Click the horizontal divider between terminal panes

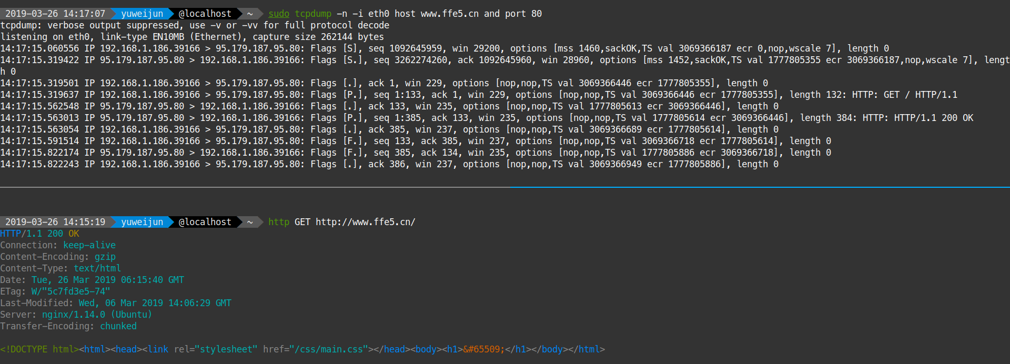point(505,187)
